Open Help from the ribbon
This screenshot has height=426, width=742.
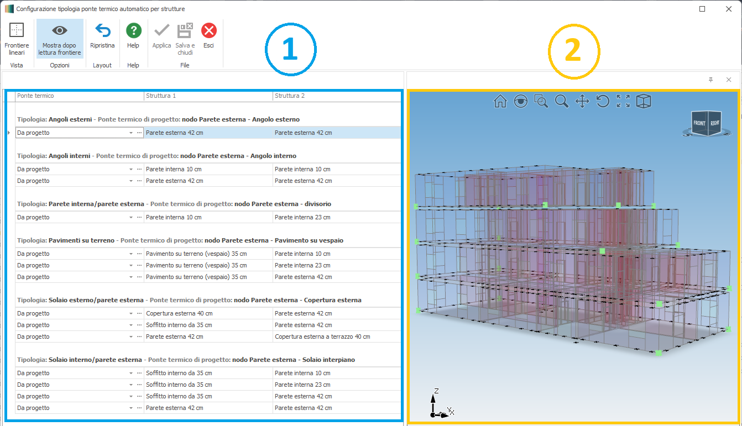(133, 36)
